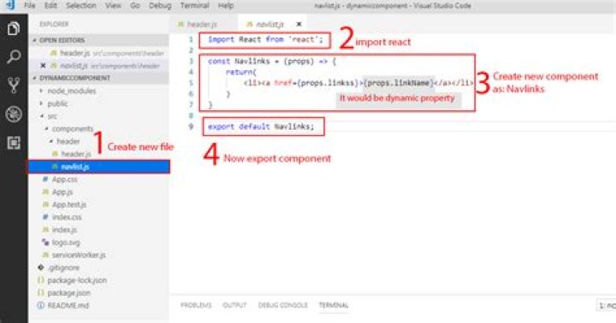Screen dimensions: 616x323
Task: Open the Help menu
Action: click(226, 5)
